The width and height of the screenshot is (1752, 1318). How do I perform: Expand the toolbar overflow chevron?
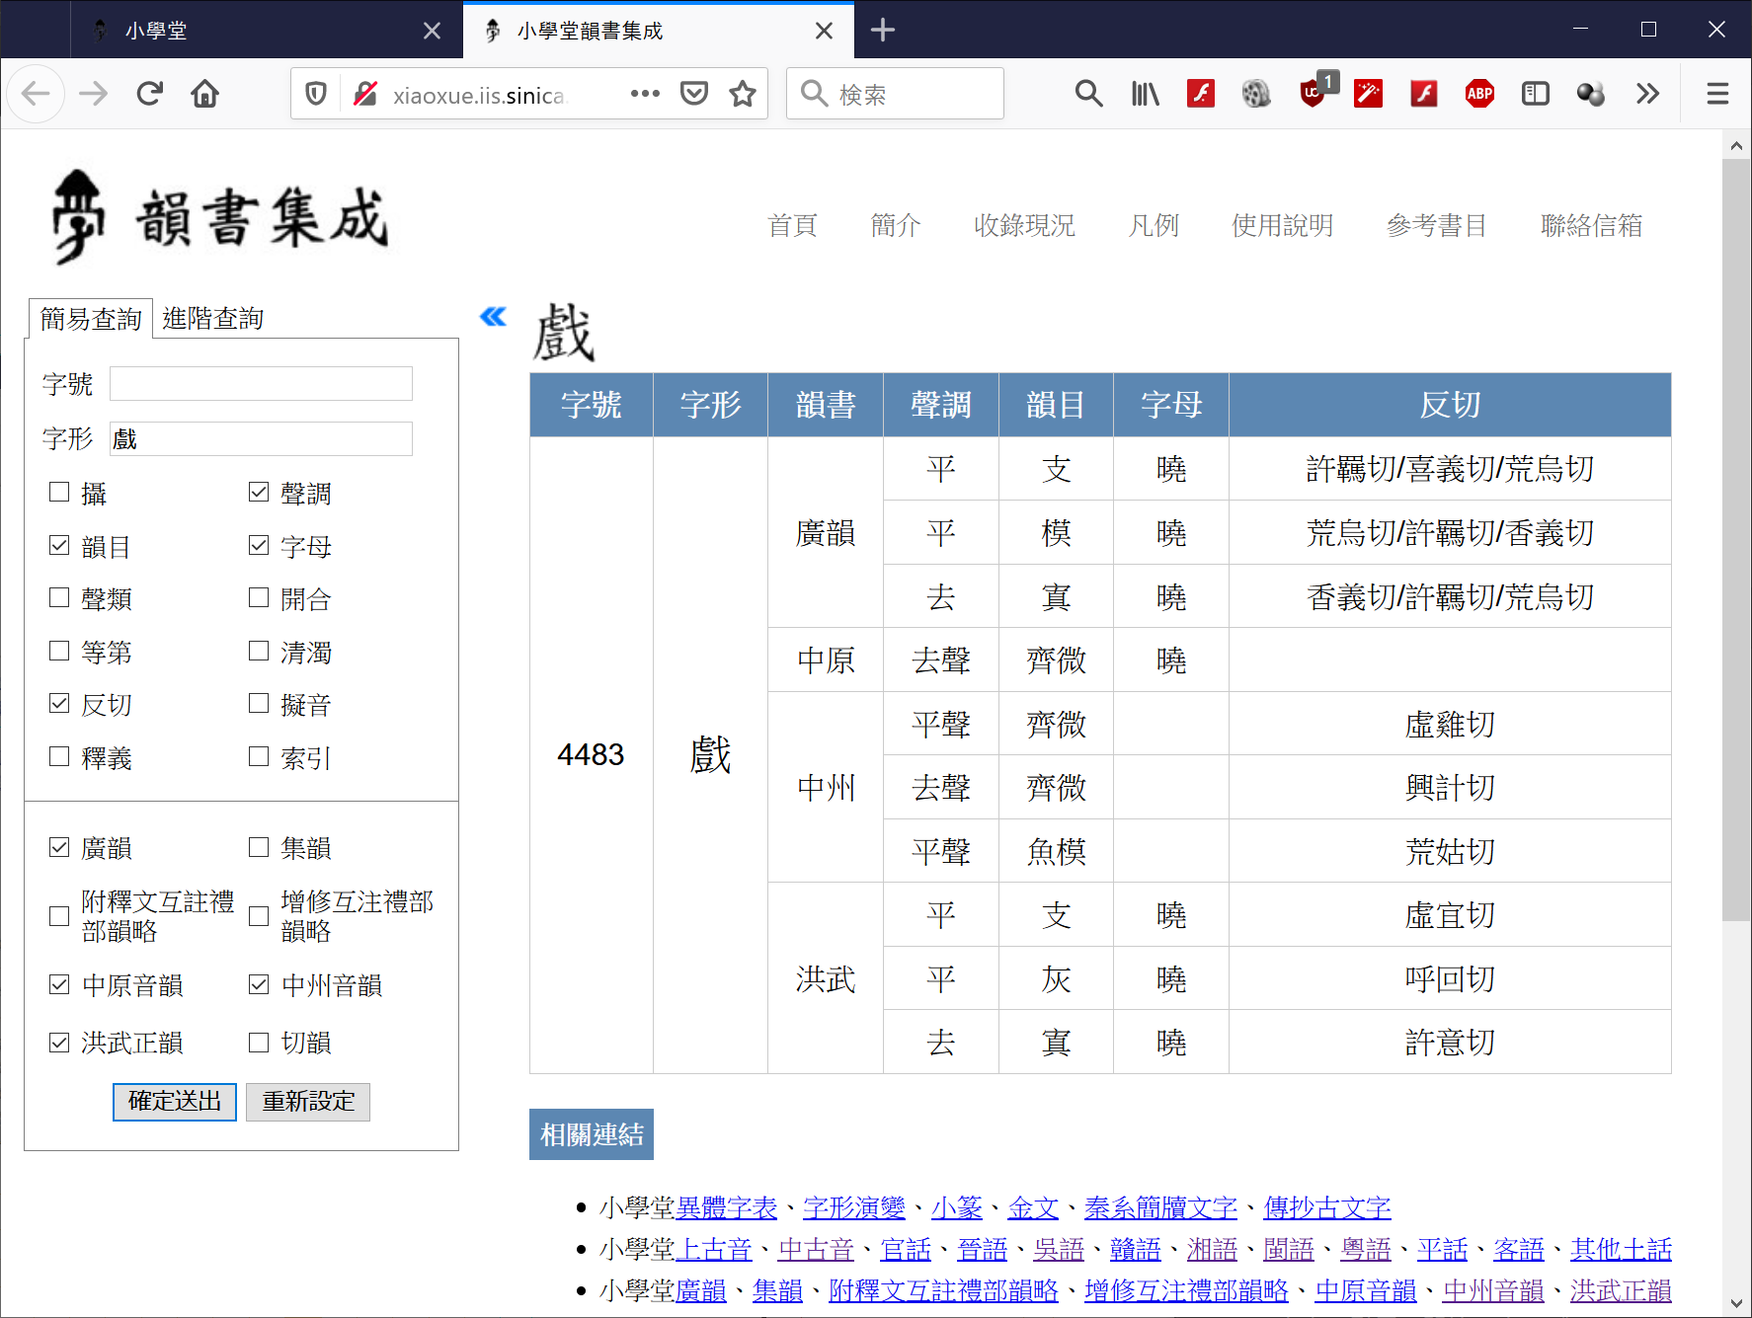[x=1646, y=94]
